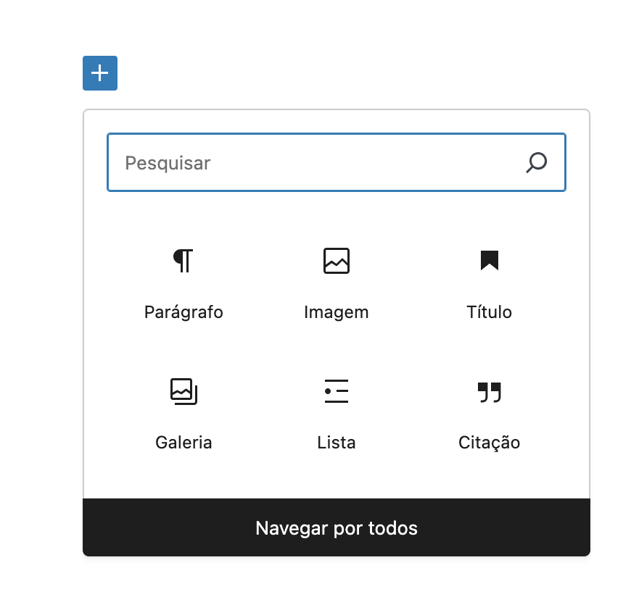Insert a heading block via Título
Viewport: 631px width, 610px height.
(x=490, y=283)
